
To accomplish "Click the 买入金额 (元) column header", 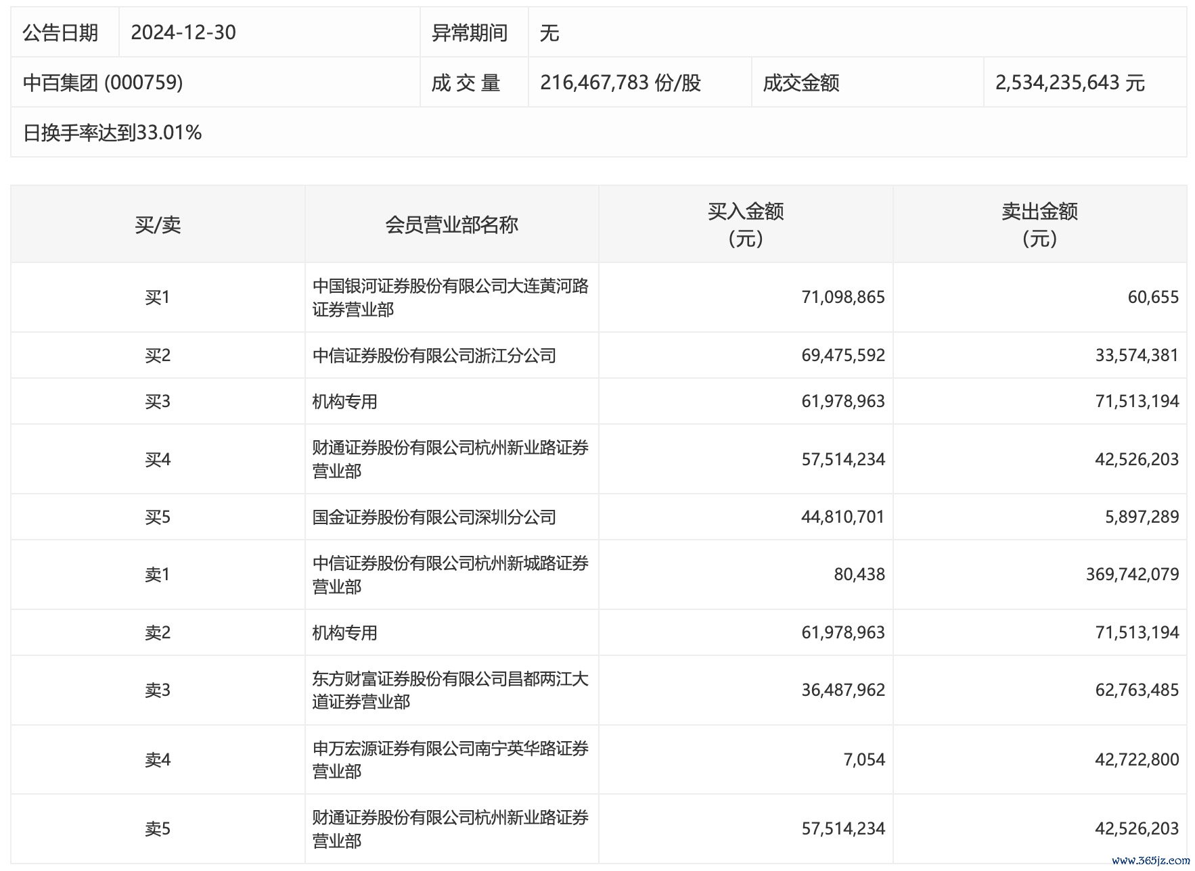I will pyautogui.click(x=746, y=225).
